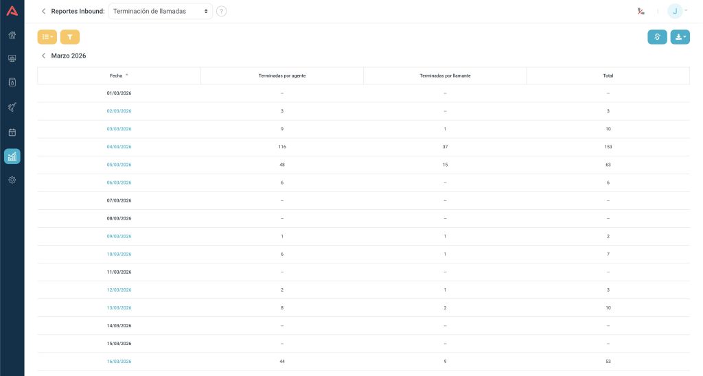Click the help question mark icon
The width and height of the screenshot is (703, 376).
(x=221, y=11)
